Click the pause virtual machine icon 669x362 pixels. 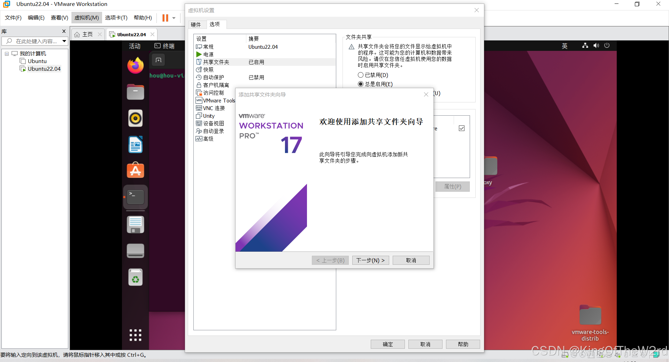pos(165,18)
